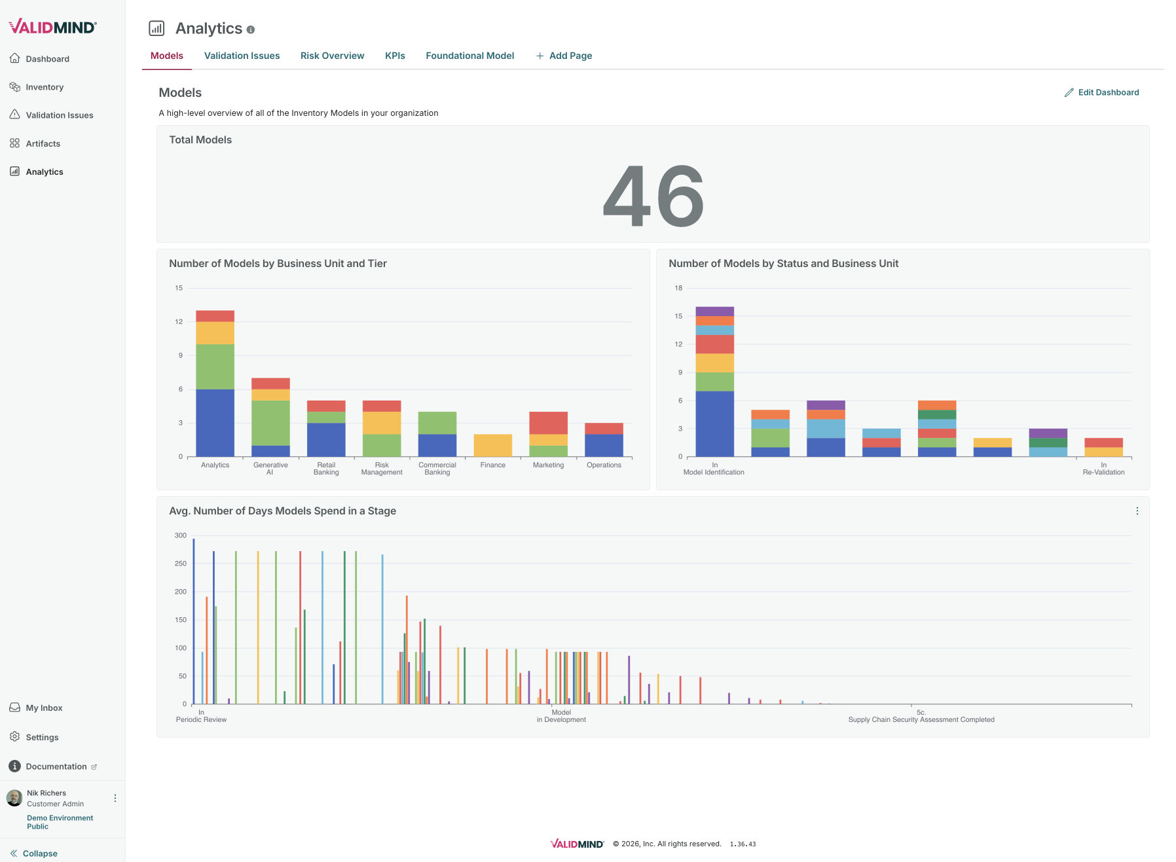Viewport: 1176px width, 862px height.
Task: Switch to the KPIs tab
Action: pyautogui.click(x=395, y=56)
